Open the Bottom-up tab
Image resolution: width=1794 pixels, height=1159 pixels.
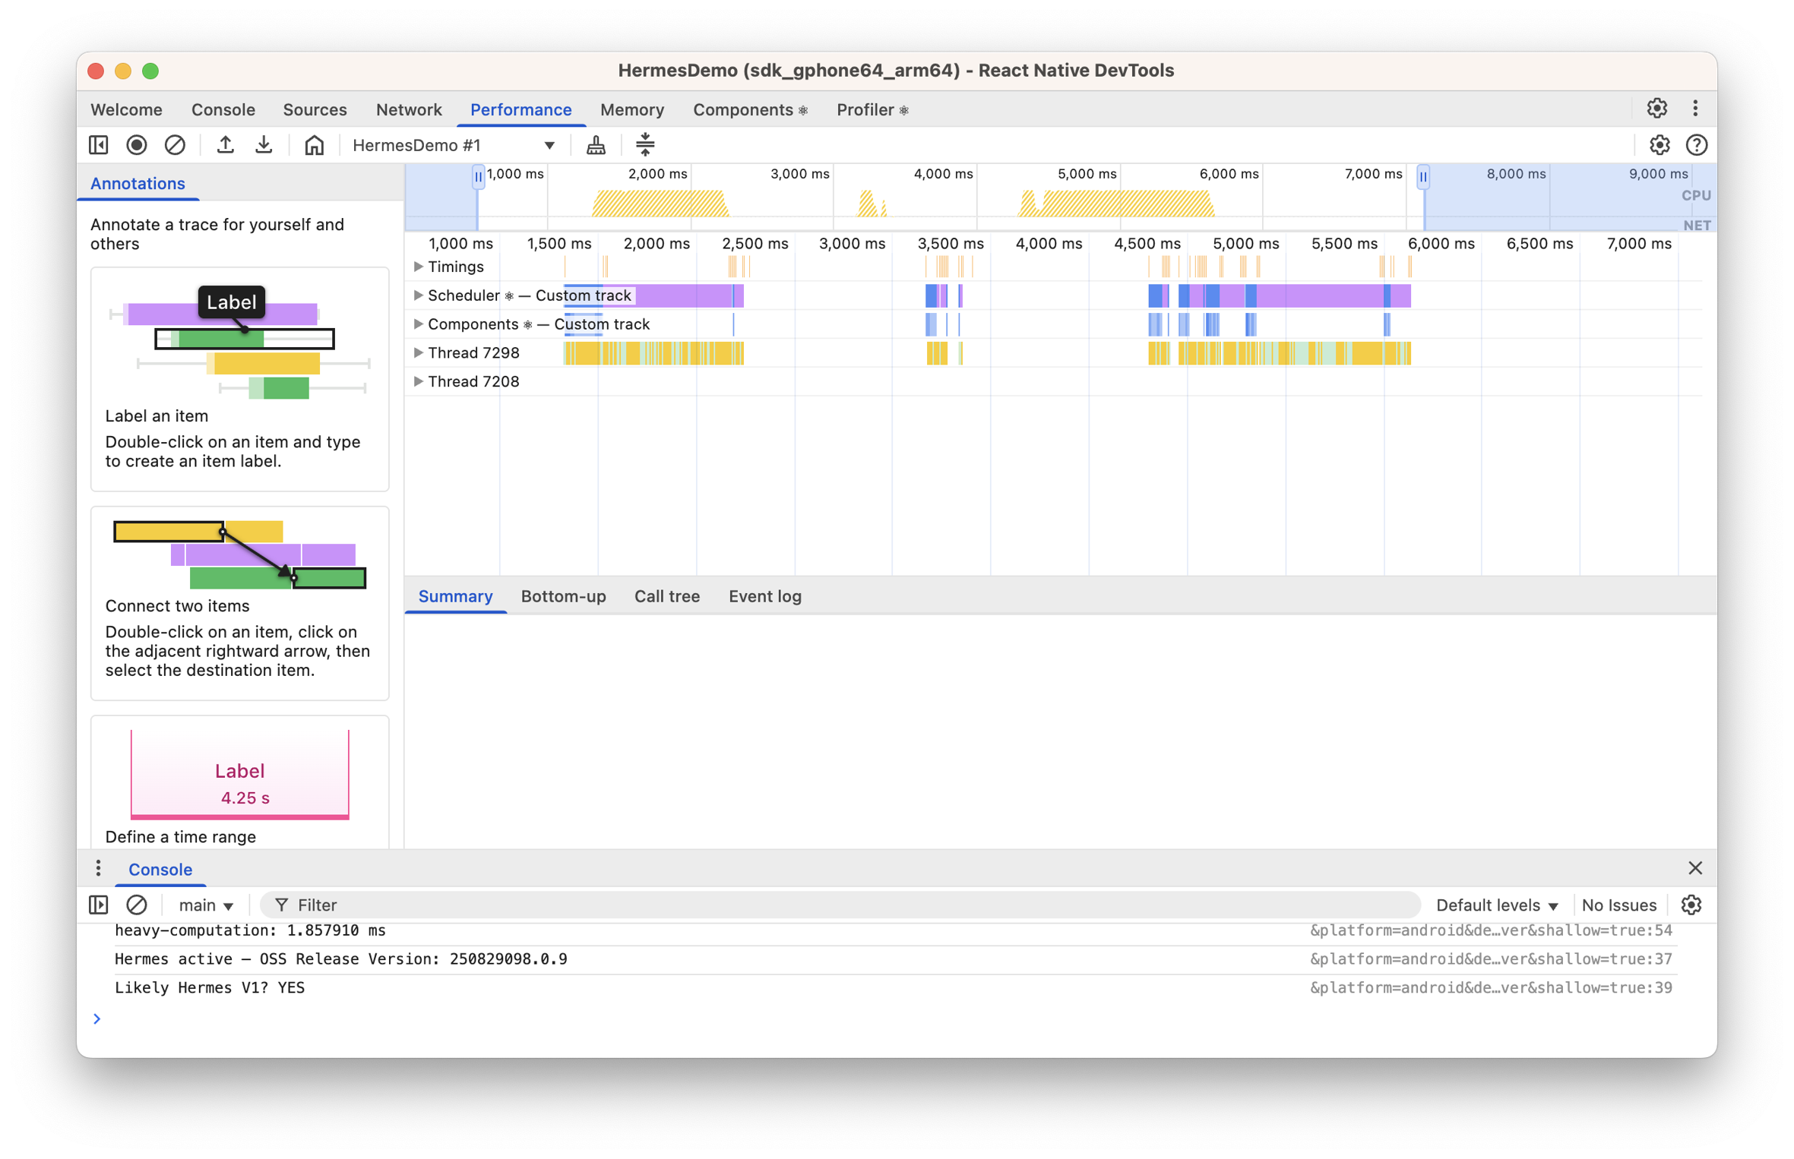point(563,596)
